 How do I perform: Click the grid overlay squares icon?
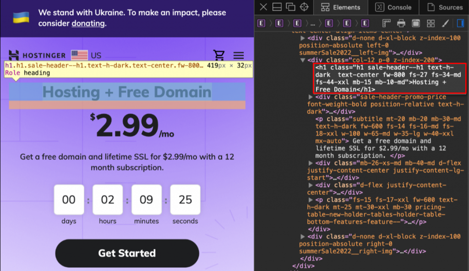[431, 23]
